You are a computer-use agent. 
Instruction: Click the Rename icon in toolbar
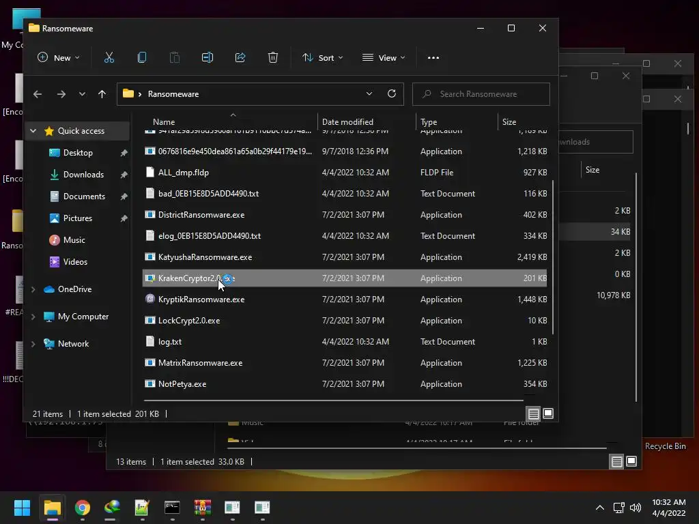pyautogui.click(x=208, y=57)
